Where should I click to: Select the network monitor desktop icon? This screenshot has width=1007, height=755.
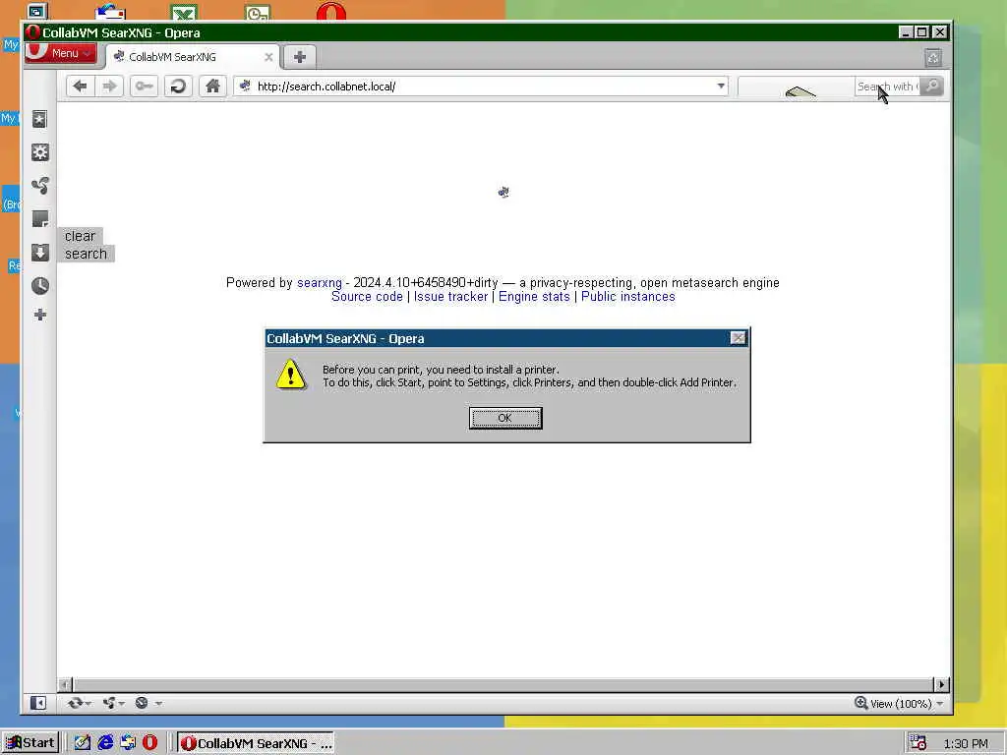click(37, 12)
